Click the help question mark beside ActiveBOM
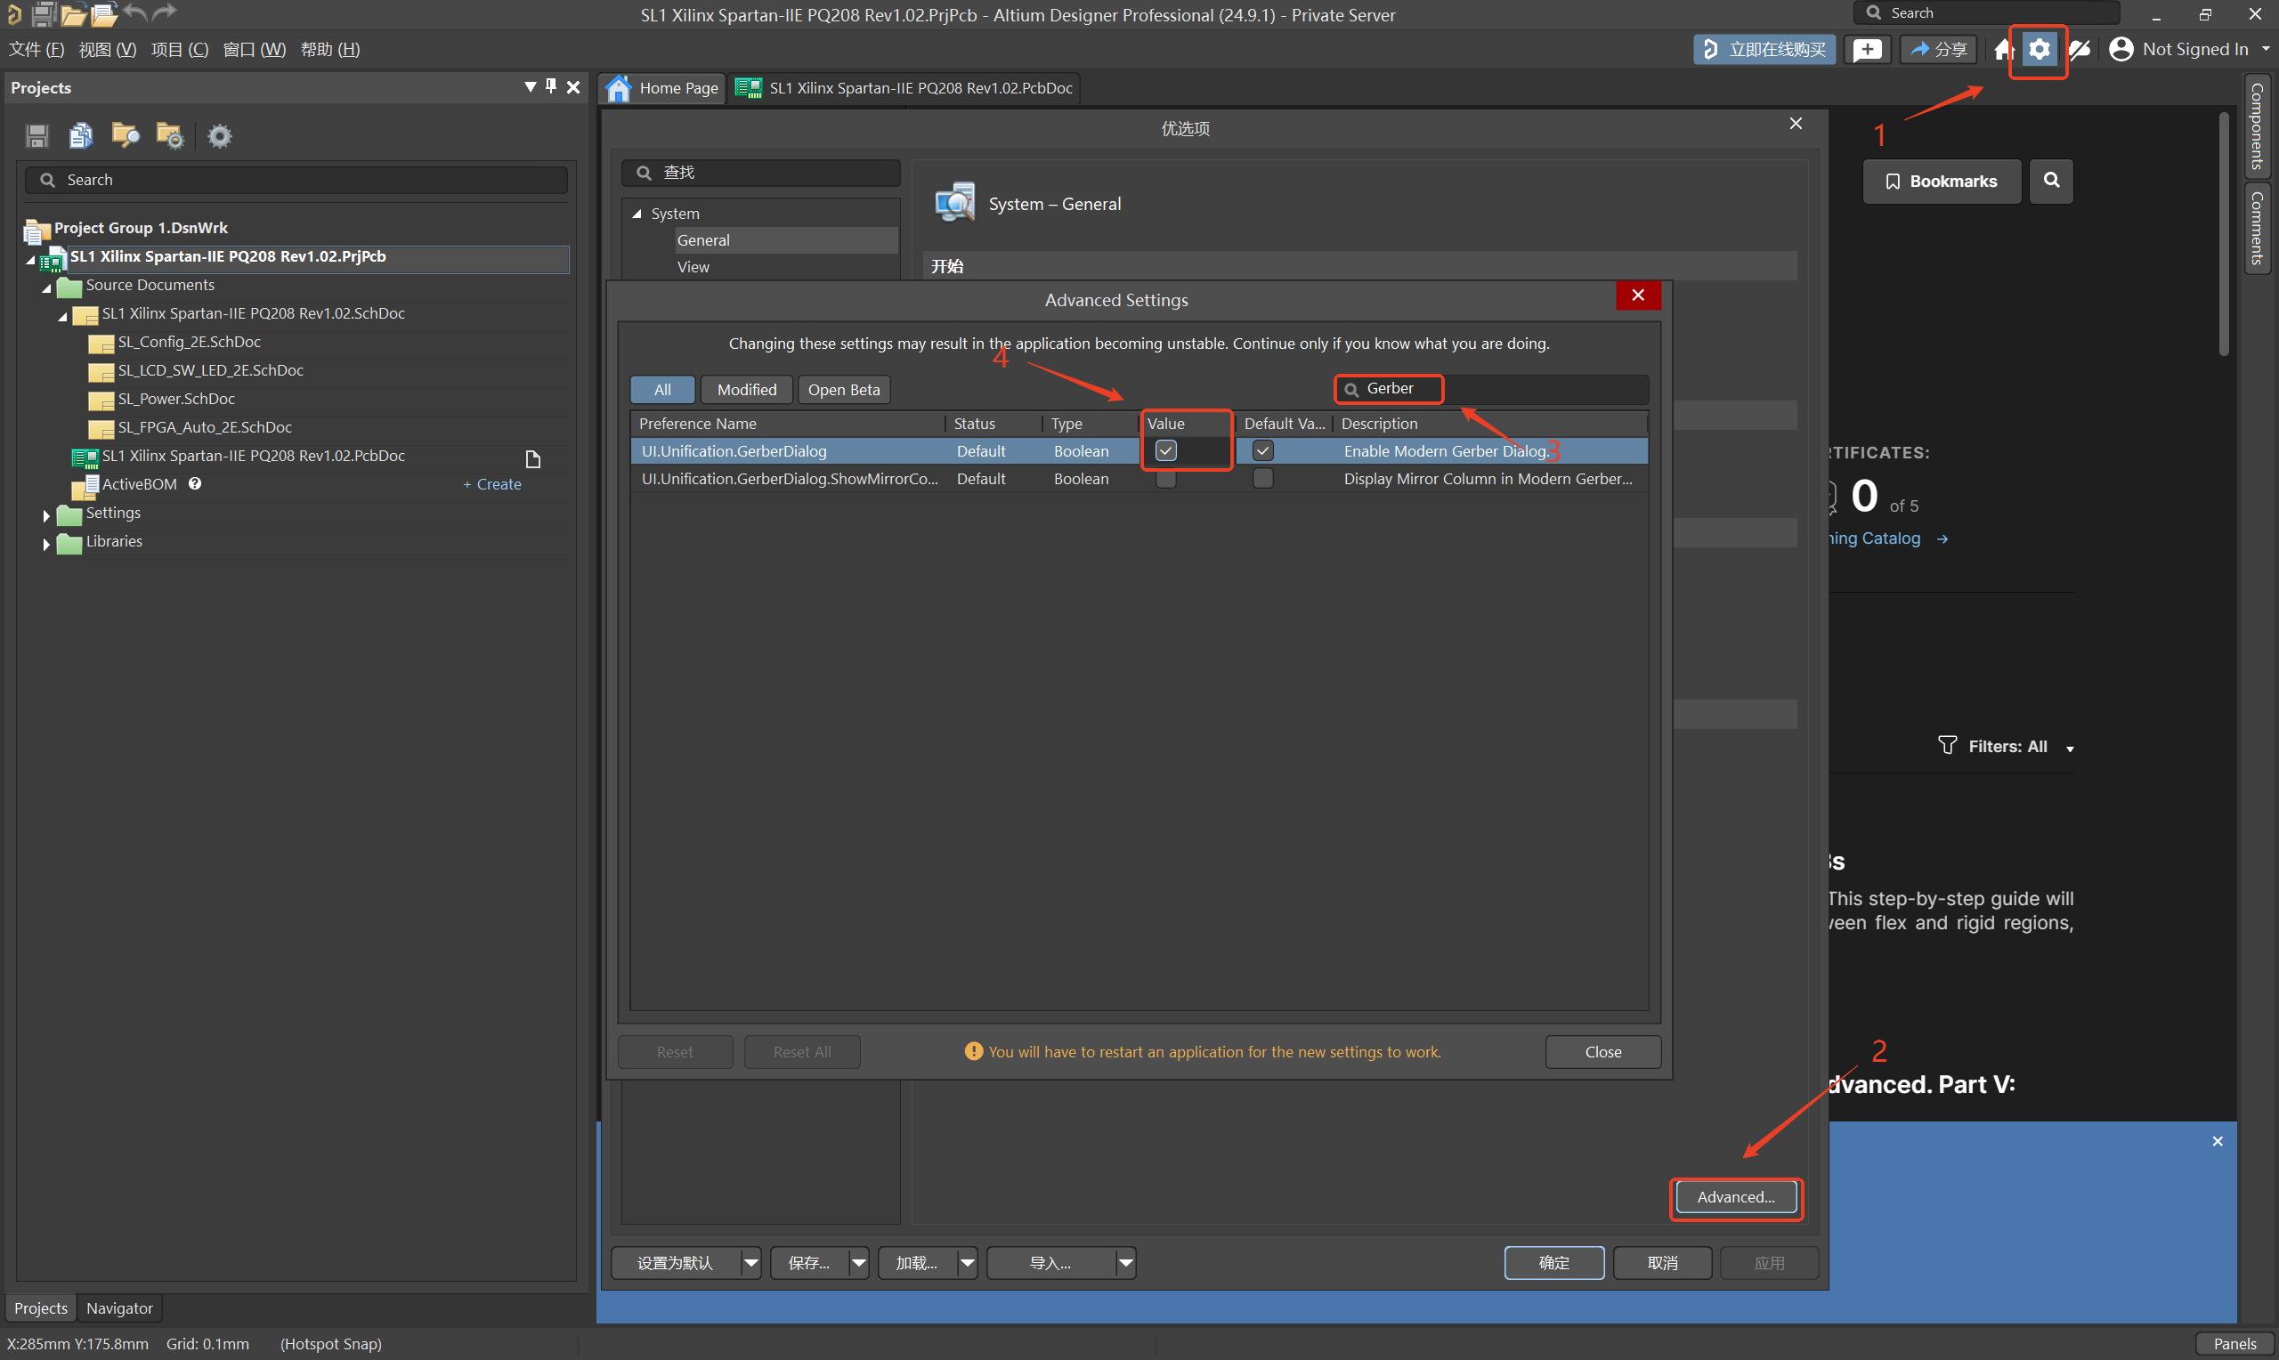Image resolution: width=2279 pixels, height=1360 pixels. (x=195, y=484)
